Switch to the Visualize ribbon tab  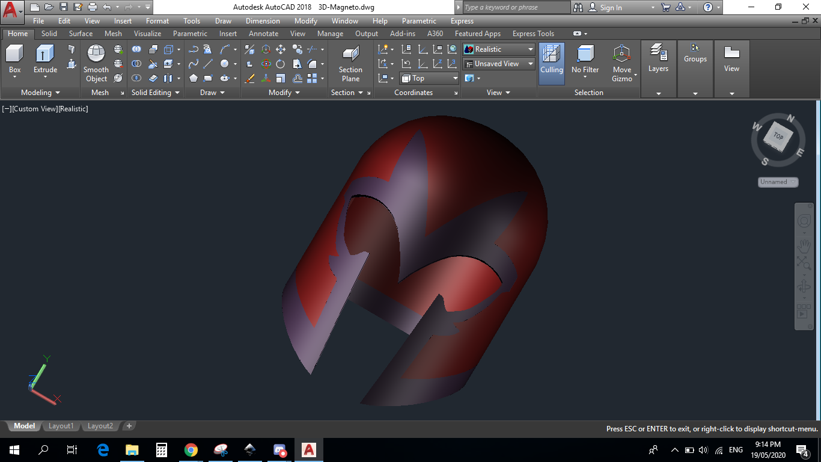pos(147,34)
